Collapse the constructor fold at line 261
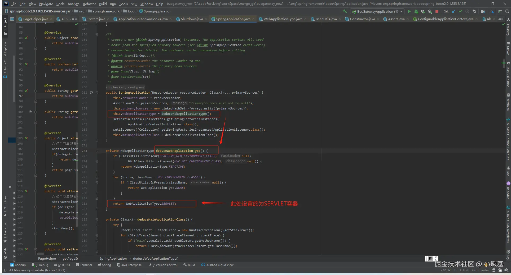Viewport: 511px width, 275px height. point(97,93)
